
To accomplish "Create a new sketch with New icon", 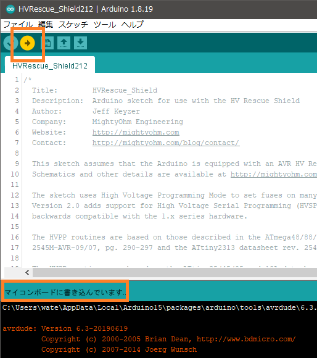I will 47,43.
